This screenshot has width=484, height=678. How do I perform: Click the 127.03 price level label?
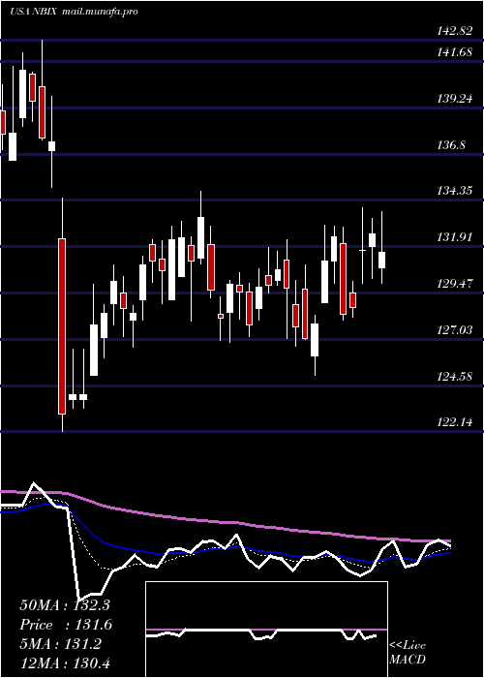click(x=453, y=330)
